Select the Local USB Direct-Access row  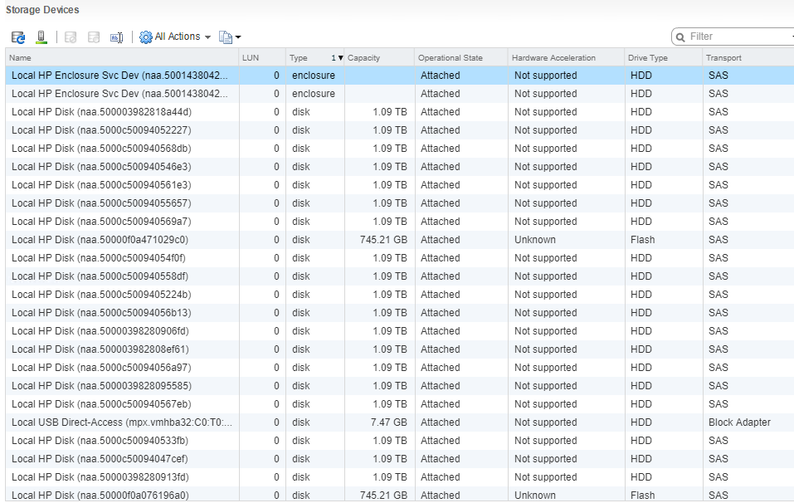400,422
